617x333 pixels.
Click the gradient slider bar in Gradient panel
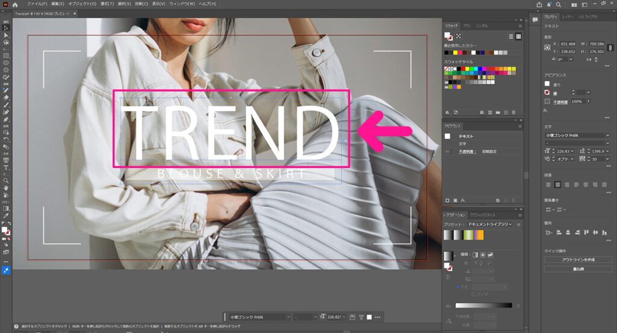[484, 305]
